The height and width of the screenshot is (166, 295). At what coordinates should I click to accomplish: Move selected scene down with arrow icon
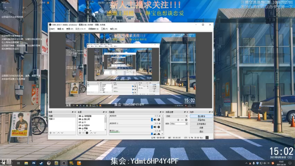[62, 133]
